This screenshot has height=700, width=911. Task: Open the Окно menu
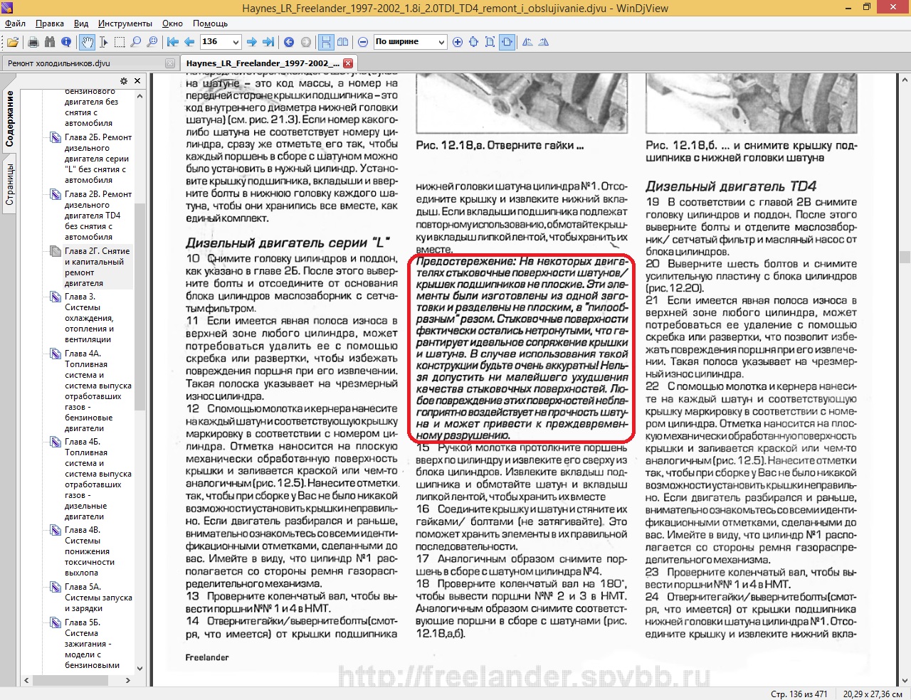pos(172,23)
